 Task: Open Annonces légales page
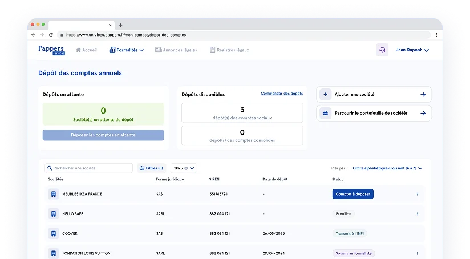coord(176,50)
